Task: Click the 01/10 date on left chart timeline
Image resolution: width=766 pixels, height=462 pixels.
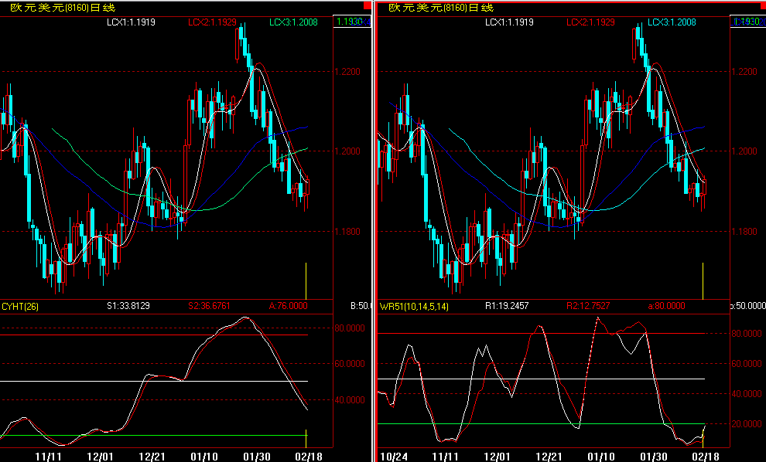Action: pyautogui.click(x=204, y=457)
